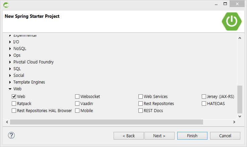Screen dimensions: 247x147
Task: Check Rest Repositories
Action: pyautogui.click(x=140, y=103)
